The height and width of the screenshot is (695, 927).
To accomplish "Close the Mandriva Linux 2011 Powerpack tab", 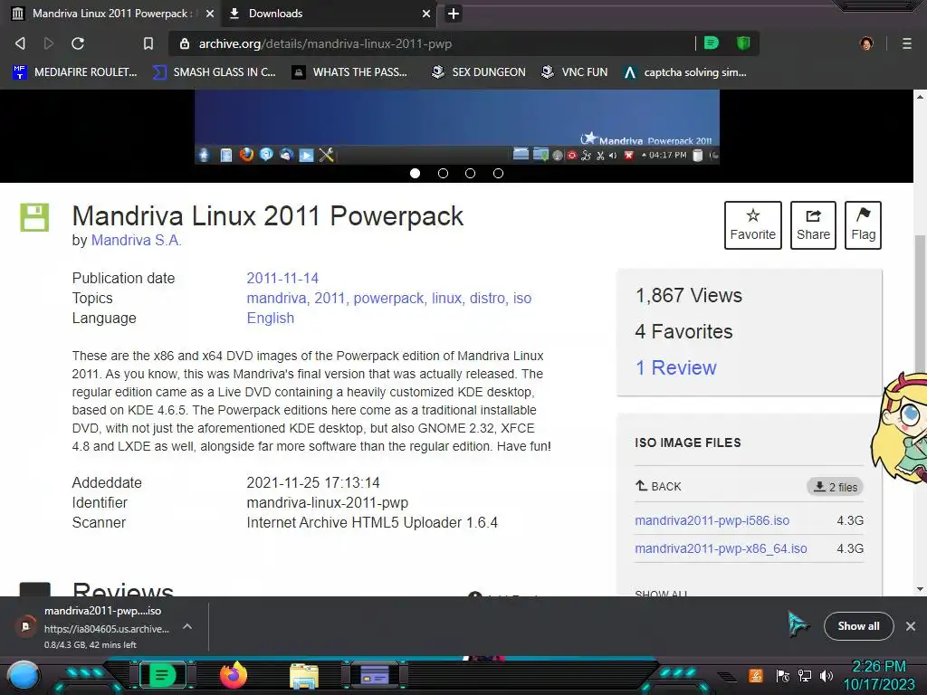I will click(210, 14).
